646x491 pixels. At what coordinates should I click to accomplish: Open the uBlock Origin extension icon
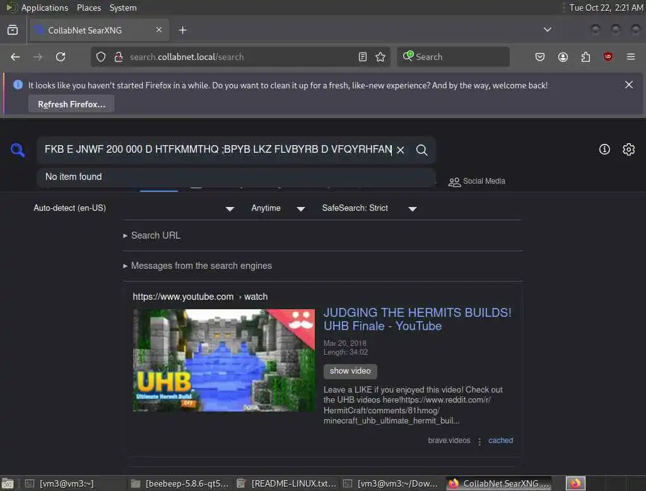coord(608,56)
